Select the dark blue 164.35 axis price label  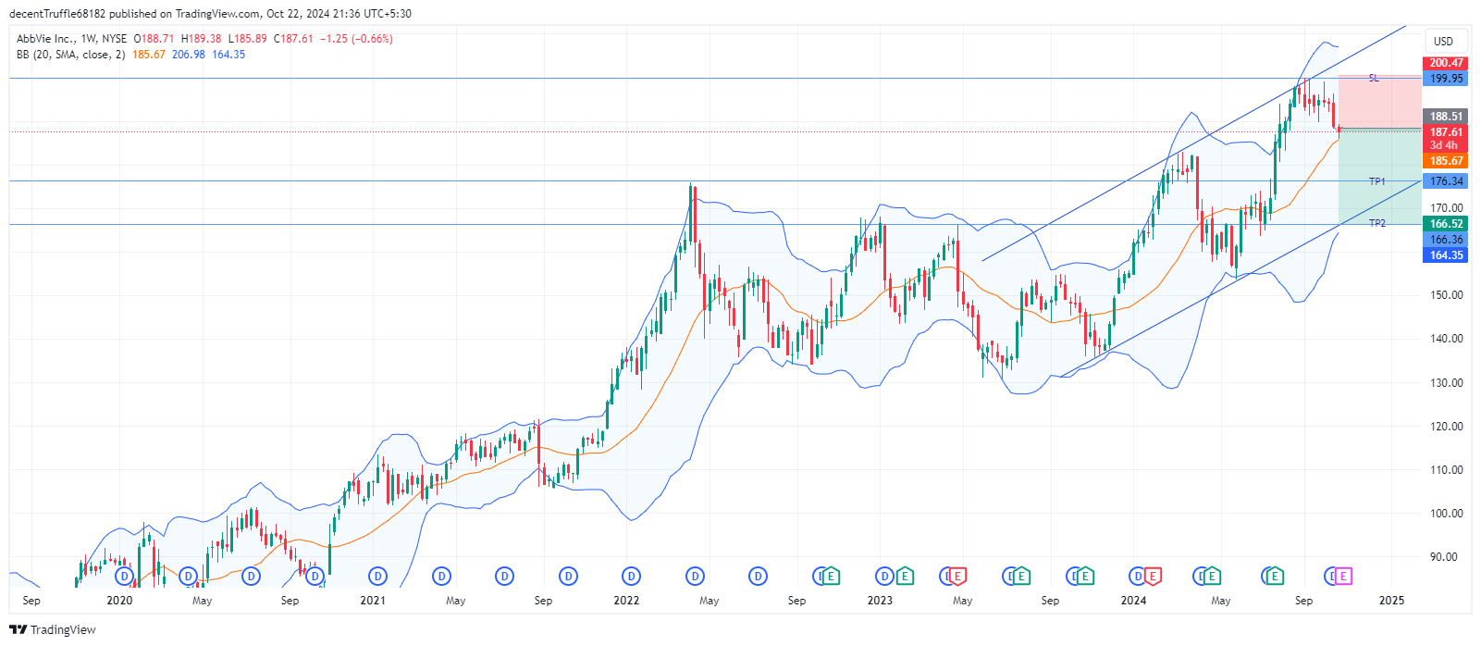click(1446, 255)
